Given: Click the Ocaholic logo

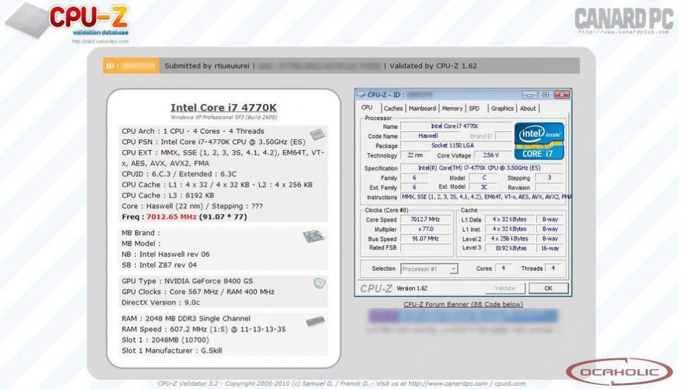Looking at the screenshot, I should (x=619, y=372).
